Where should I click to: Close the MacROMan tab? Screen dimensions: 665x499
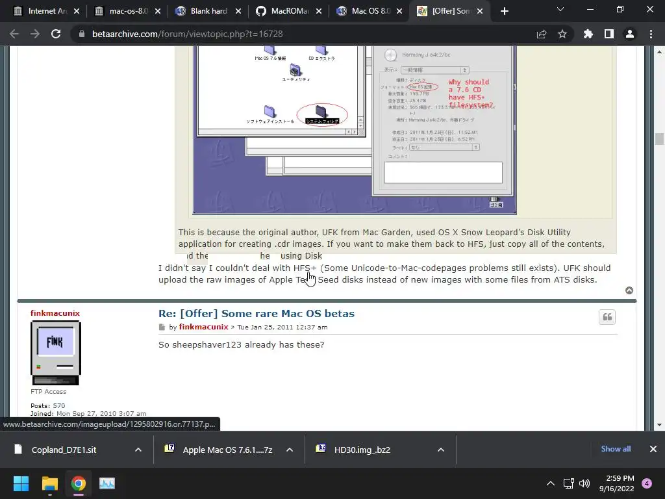[318, 11]
